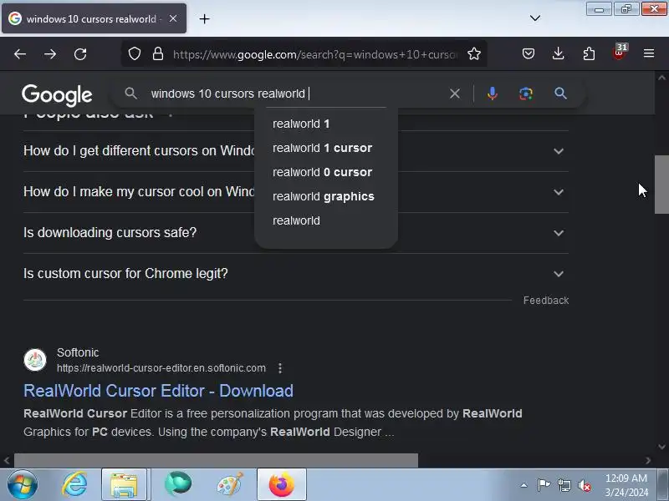Search by image with Google Lens
Viewport: 669px width, 501px height.
pos(526,94)
